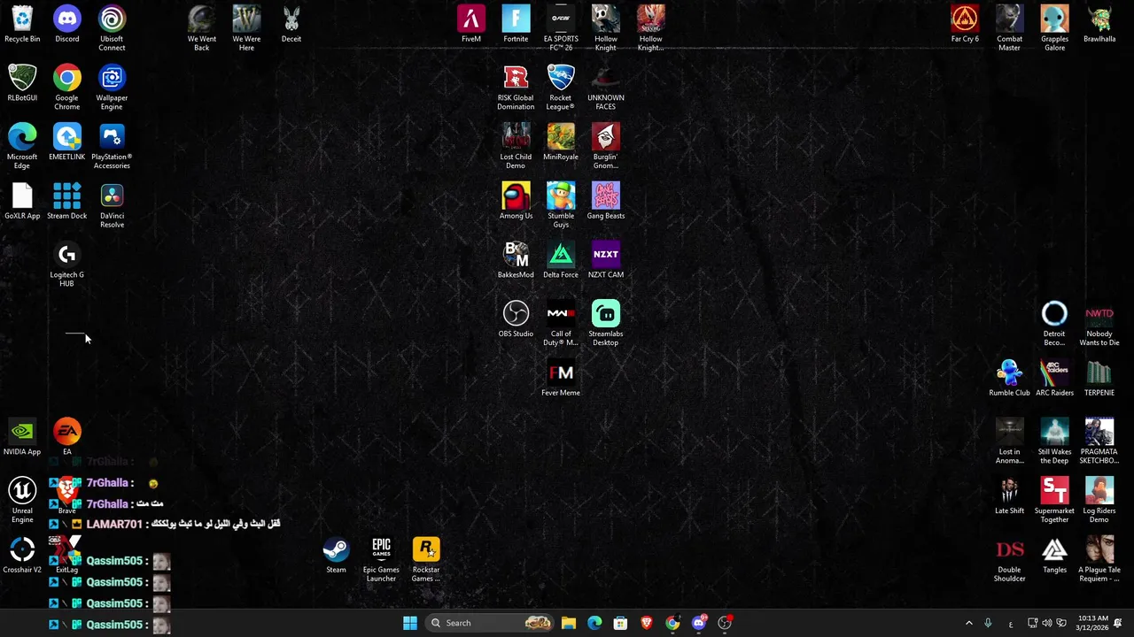Screen dimensions: 1134x637
Task: Launch Stream Dock from the desktop
Action: coord(67,202)
